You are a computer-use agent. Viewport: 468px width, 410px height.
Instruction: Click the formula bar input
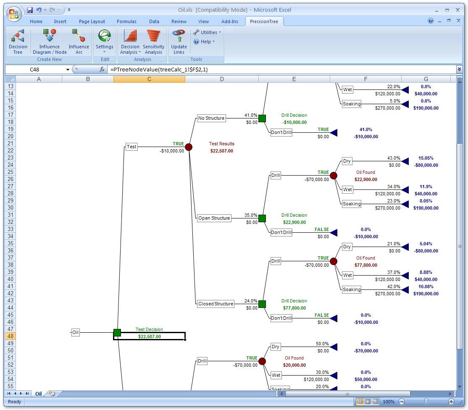pyautogui.click(x=282, y=70)
